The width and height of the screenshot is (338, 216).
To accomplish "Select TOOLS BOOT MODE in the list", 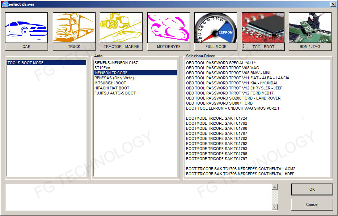I will point(46,63).
